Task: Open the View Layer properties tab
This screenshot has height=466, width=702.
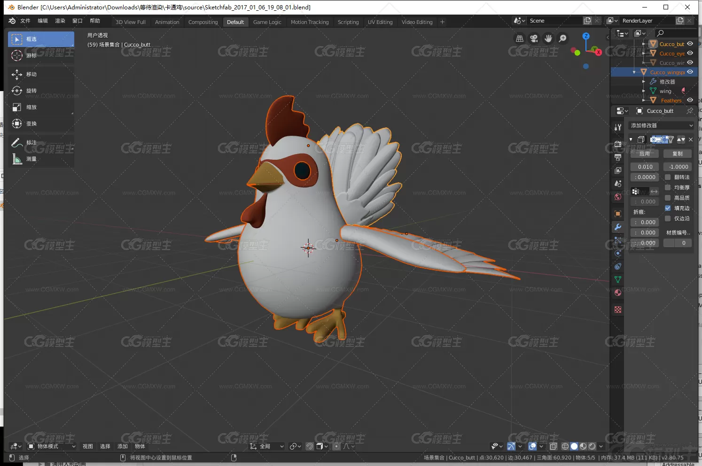Action: click(618, 170)
